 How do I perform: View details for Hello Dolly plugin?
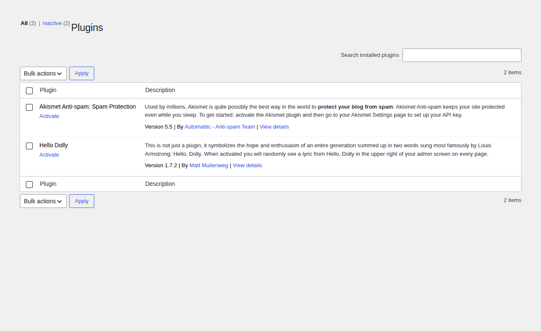[248, 165]
